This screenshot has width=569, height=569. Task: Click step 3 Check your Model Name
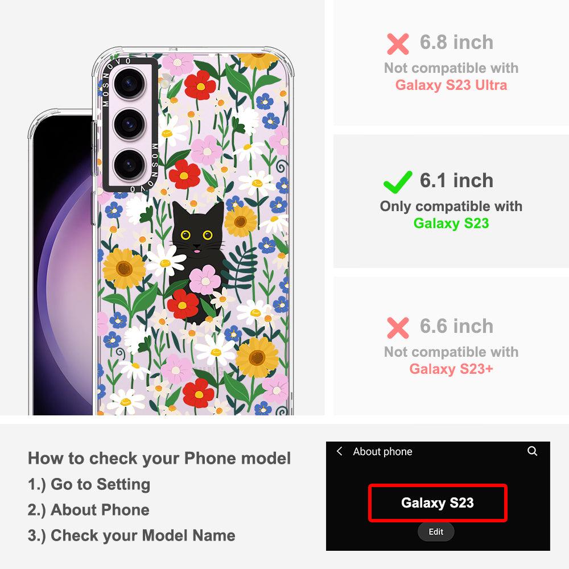(131, 535)
